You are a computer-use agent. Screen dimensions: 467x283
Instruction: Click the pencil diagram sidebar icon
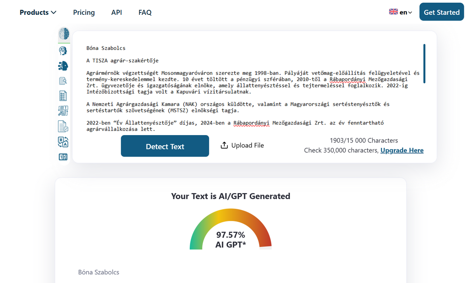pyautogui.click(x=63, y=111)
